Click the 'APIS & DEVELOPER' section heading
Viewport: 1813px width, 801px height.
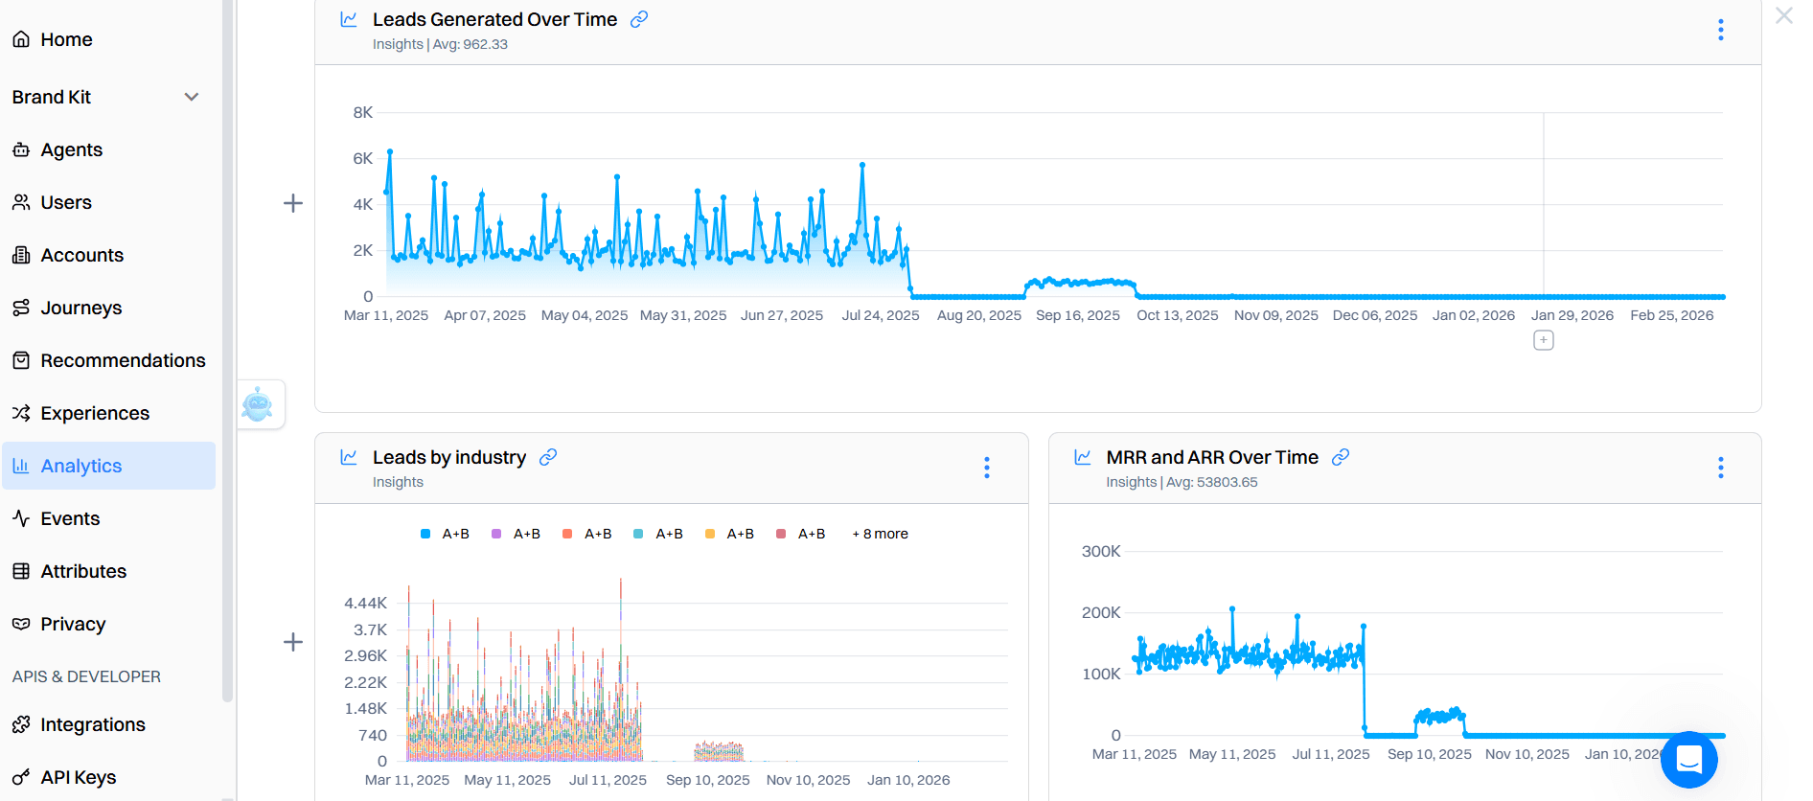pyautogui.click(x=86, y=676)
